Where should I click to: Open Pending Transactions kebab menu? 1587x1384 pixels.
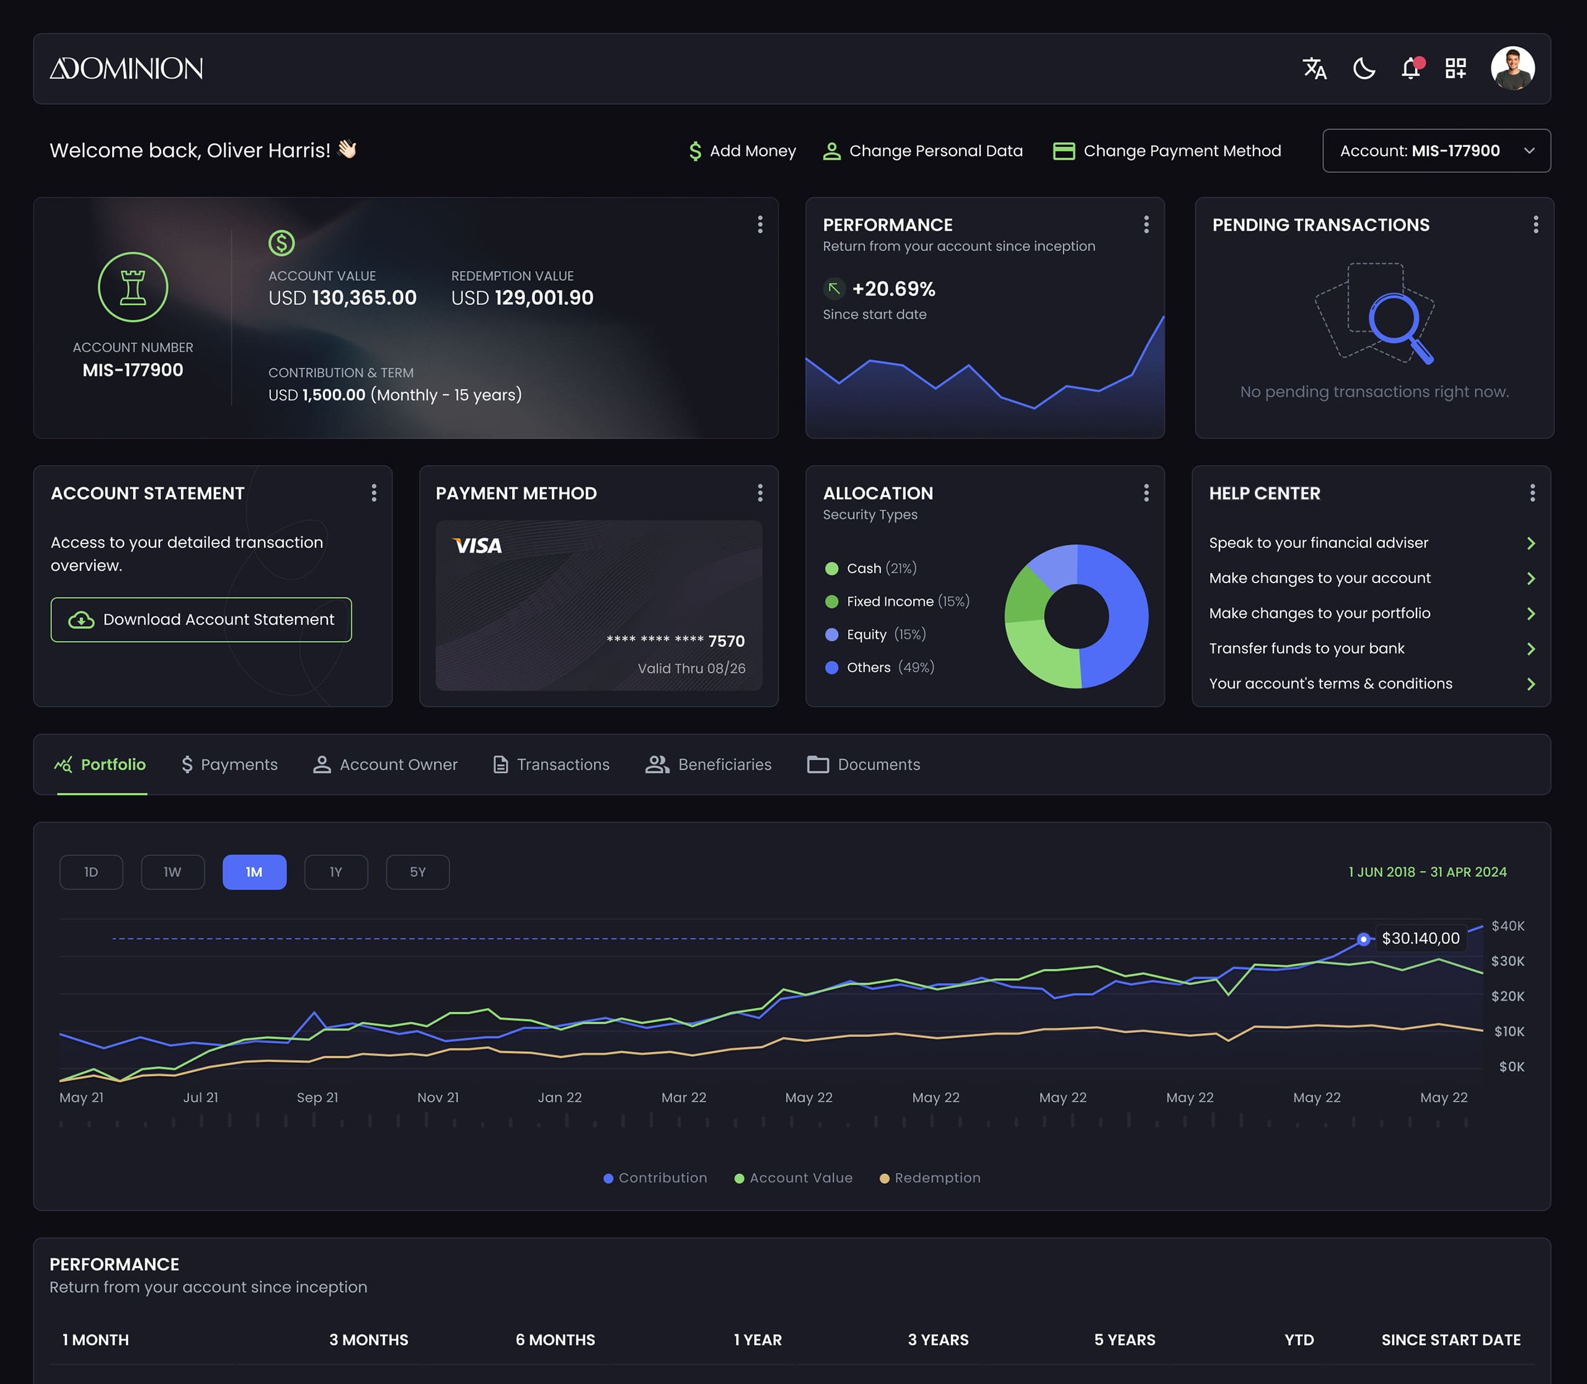[x=1535, y=225]
